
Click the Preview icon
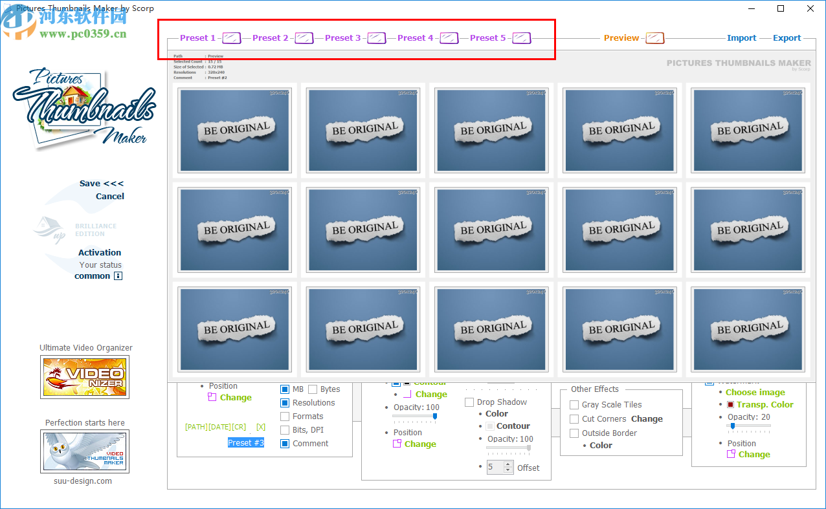click(x=654, y=38)
